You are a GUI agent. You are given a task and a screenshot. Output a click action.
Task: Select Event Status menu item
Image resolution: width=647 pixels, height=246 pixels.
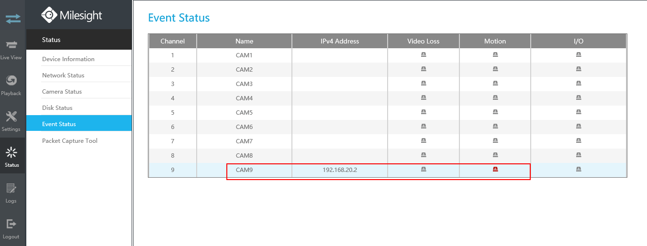point(59,124)
